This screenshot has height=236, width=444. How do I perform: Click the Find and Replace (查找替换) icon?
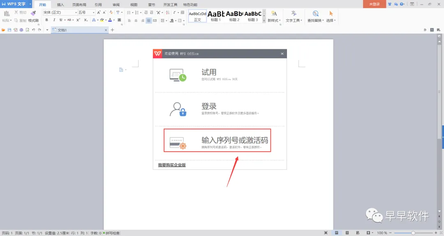click(x=315, y=13)
